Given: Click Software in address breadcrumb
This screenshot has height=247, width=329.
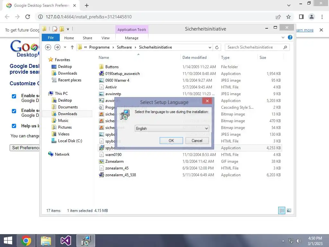Looking at the screenshot, I should (x=124, y=47).
